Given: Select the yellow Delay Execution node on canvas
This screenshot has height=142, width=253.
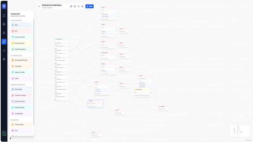Looking at the screenshot, I should (142, 92).
